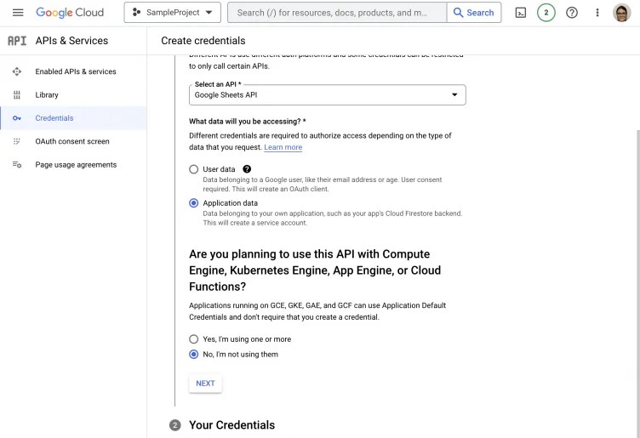Select the Application data radio option

click(x=194, y=203)
